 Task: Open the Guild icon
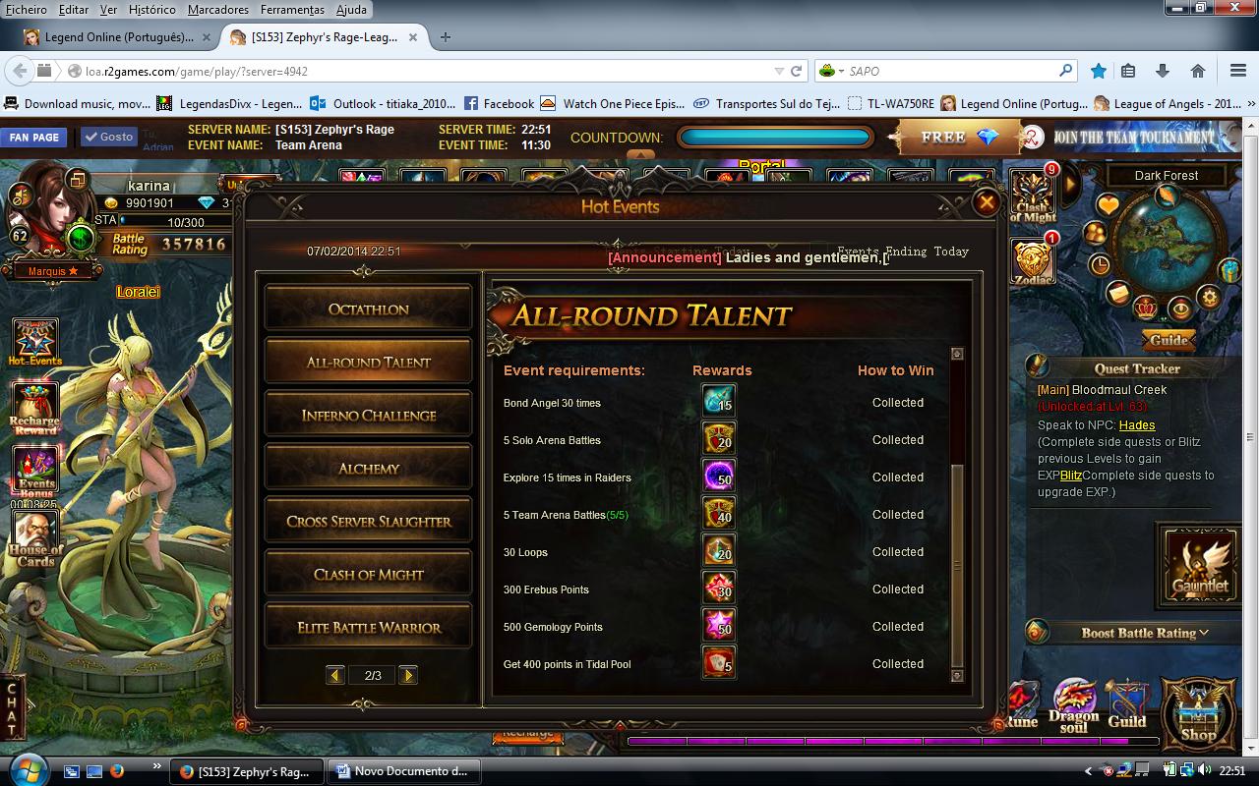tap(1126, 703)
